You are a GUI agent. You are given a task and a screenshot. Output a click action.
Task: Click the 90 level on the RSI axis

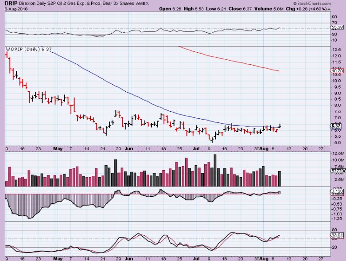coord(334,17)
